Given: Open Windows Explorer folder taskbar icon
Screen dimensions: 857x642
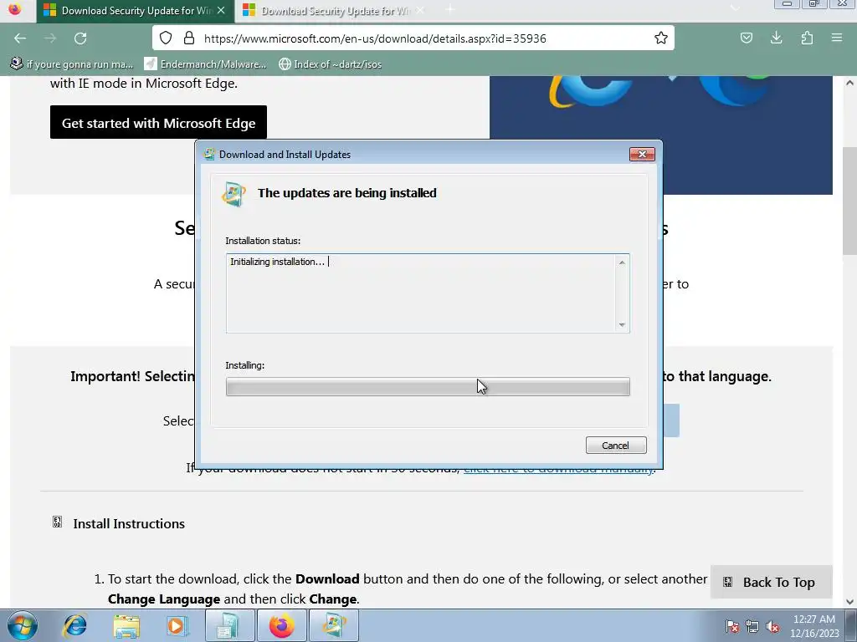Looking at the screenshot, I should pos(126,625).
